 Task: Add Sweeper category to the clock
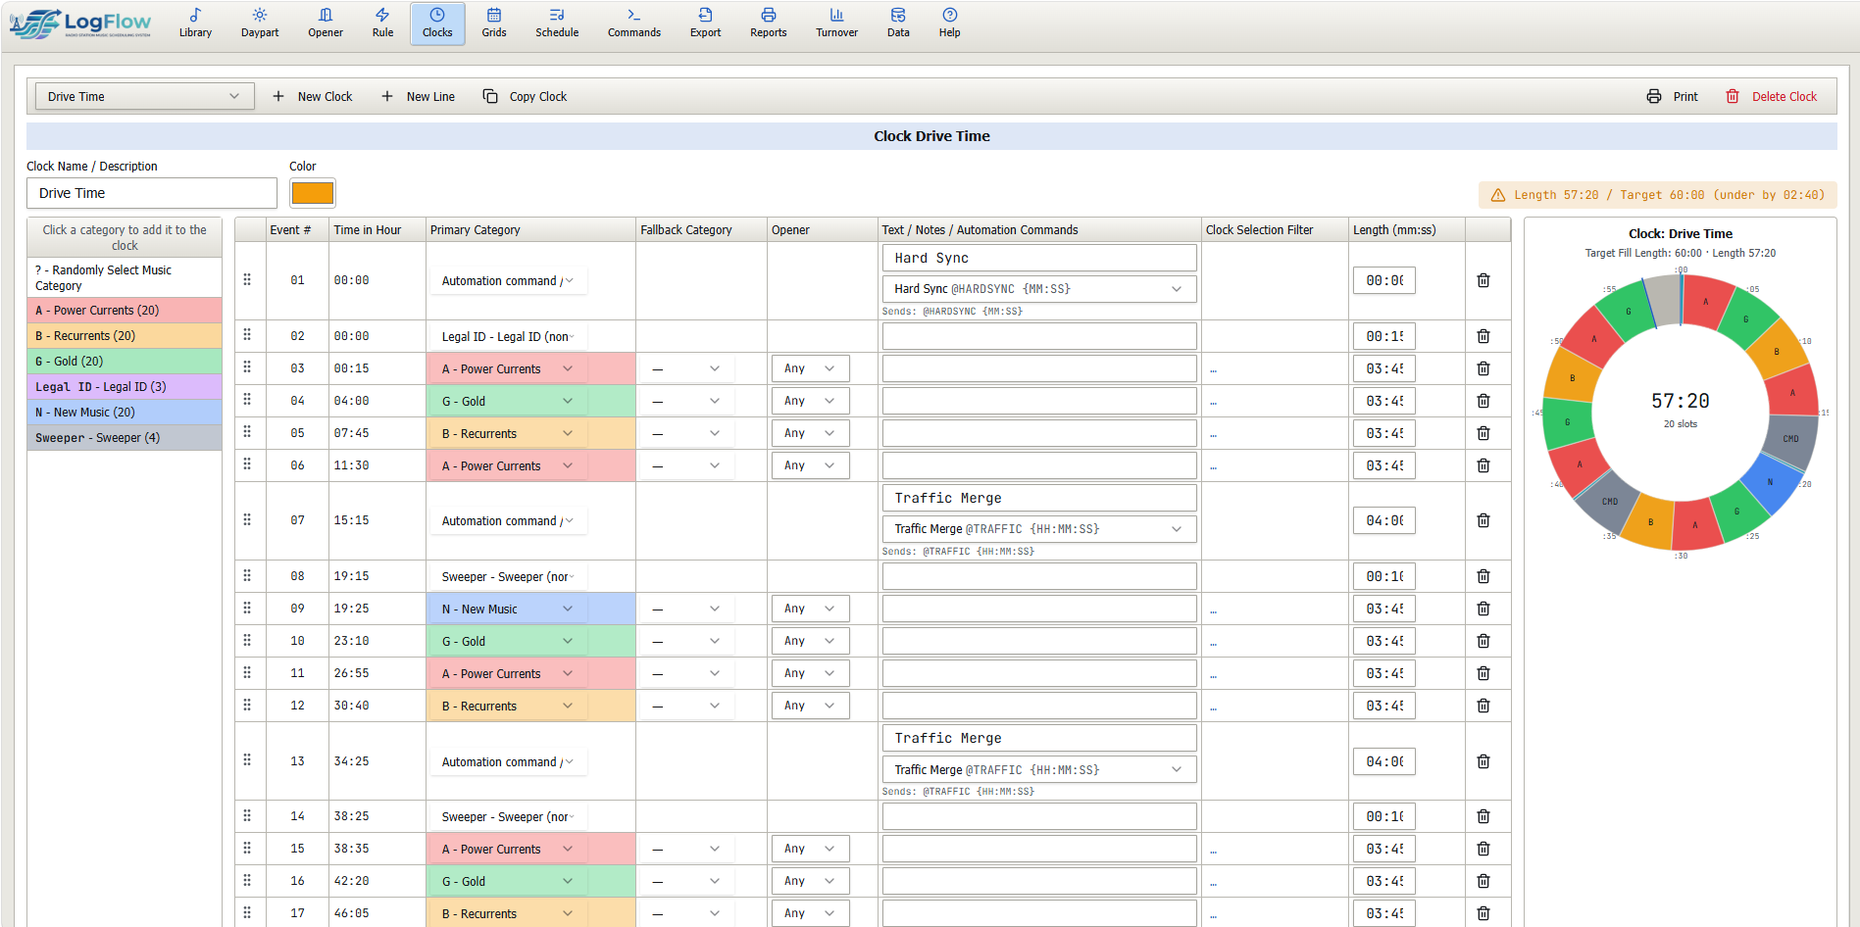(x=125, y=438)
